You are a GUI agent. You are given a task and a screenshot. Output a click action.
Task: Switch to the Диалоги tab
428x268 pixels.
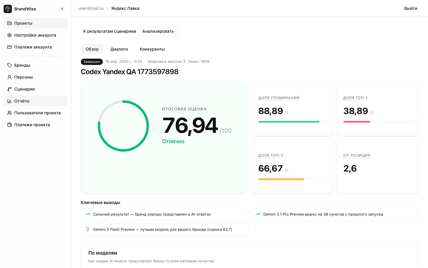click(x=119, y=49)
